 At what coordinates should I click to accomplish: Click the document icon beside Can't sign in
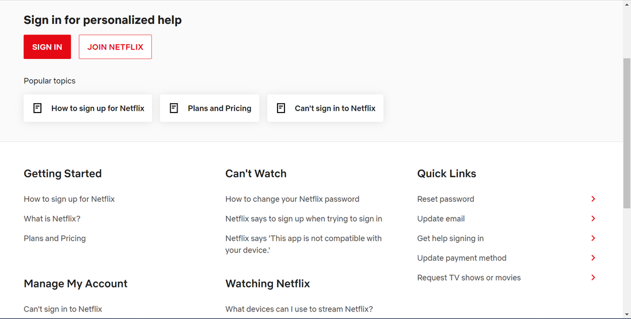(281, 108)
